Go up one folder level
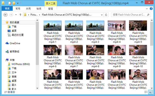The height and width of the screenshot is (96, 155). (20, 15)
